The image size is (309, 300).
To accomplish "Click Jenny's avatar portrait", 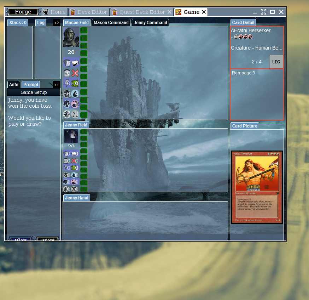I will coord(71,136).
